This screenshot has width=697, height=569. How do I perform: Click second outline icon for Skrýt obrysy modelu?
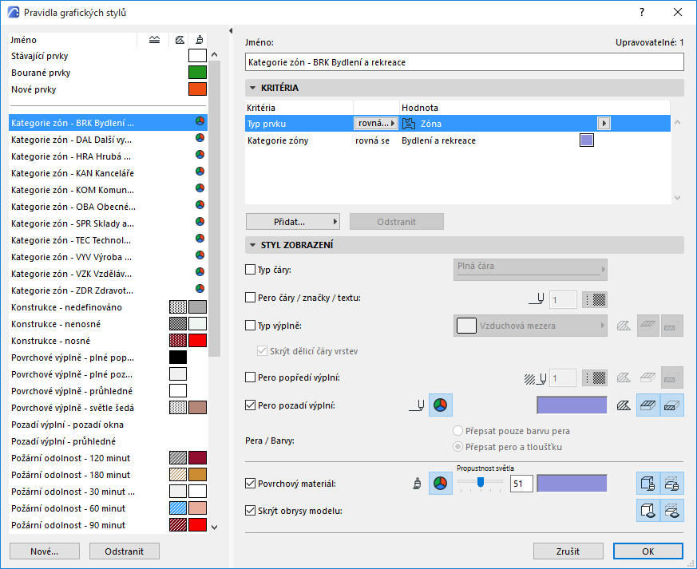[672, 511]
